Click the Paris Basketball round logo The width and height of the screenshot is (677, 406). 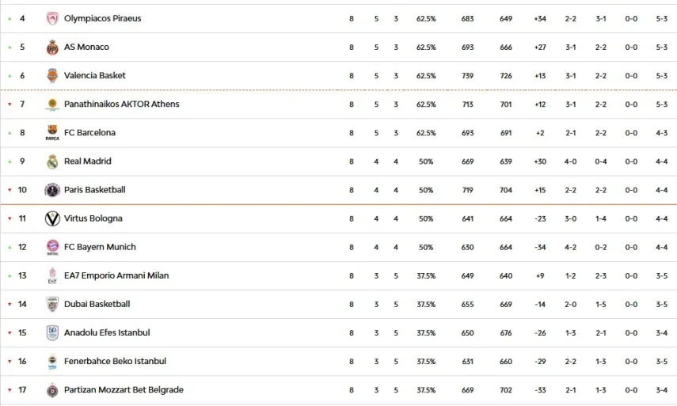click(x=52, y=190)
